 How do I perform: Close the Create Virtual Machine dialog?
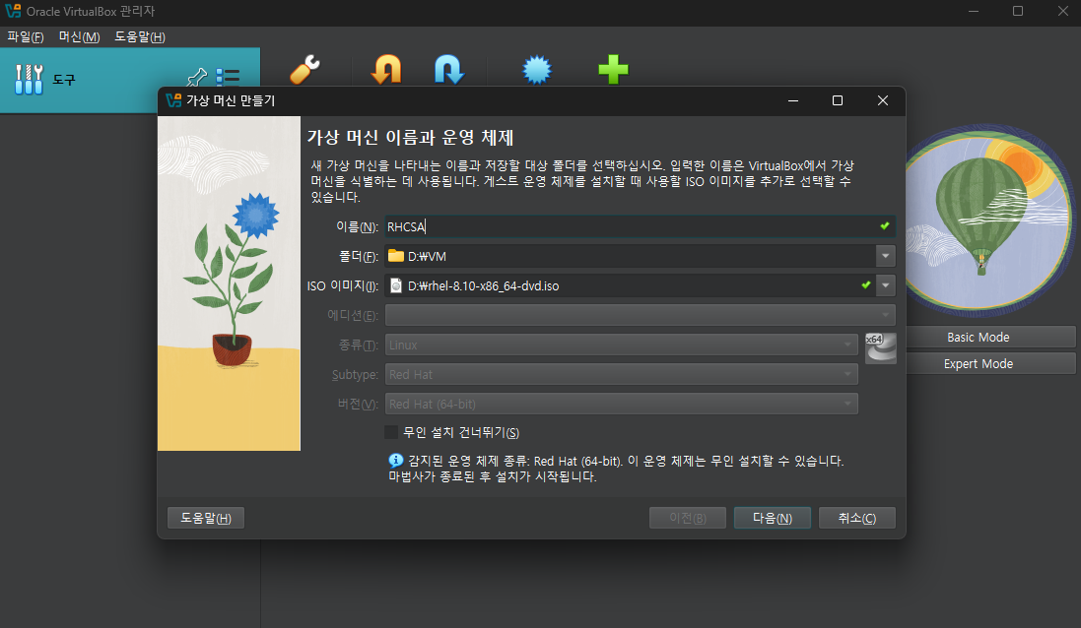click(x=883, y=100)
